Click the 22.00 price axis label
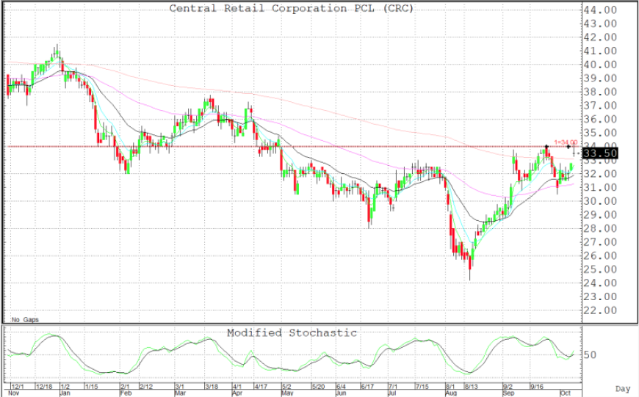Image resolution: width=639 pixels, height=397 pixels. [600, 310]
